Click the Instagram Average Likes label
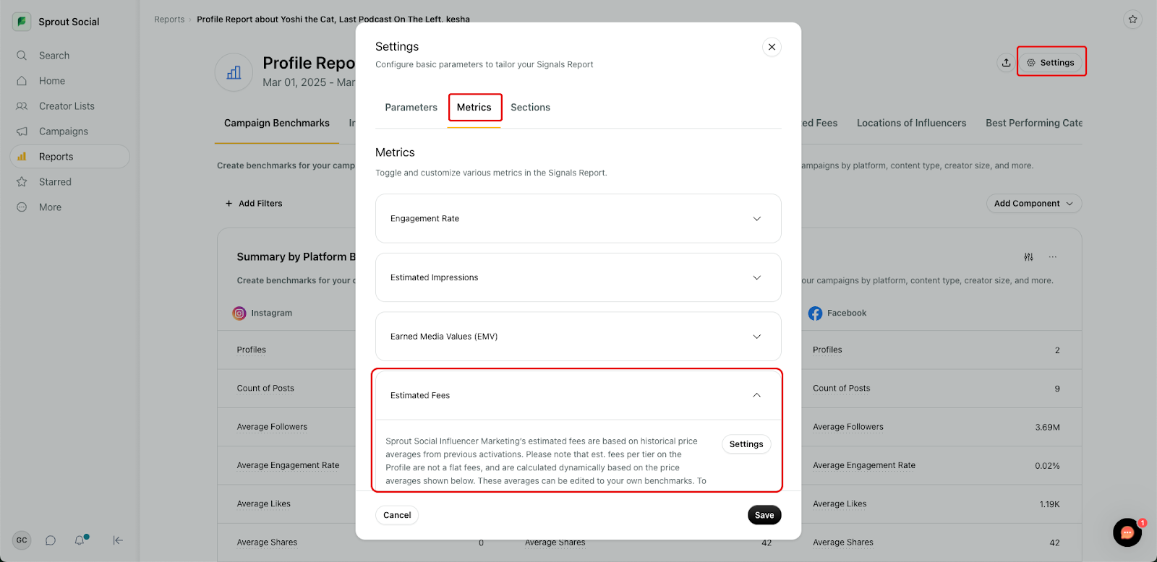Image resolution: width=1157 pixels, height=562 pixels. click(264, 504)
